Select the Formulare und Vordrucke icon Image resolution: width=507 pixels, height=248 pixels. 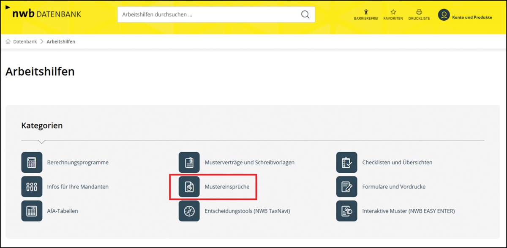347,187
